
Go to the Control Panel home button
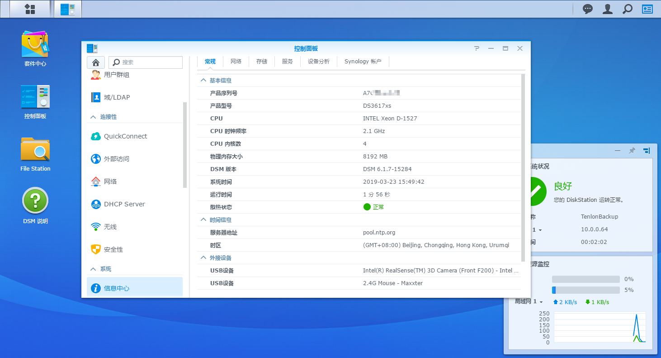point(95,62)
